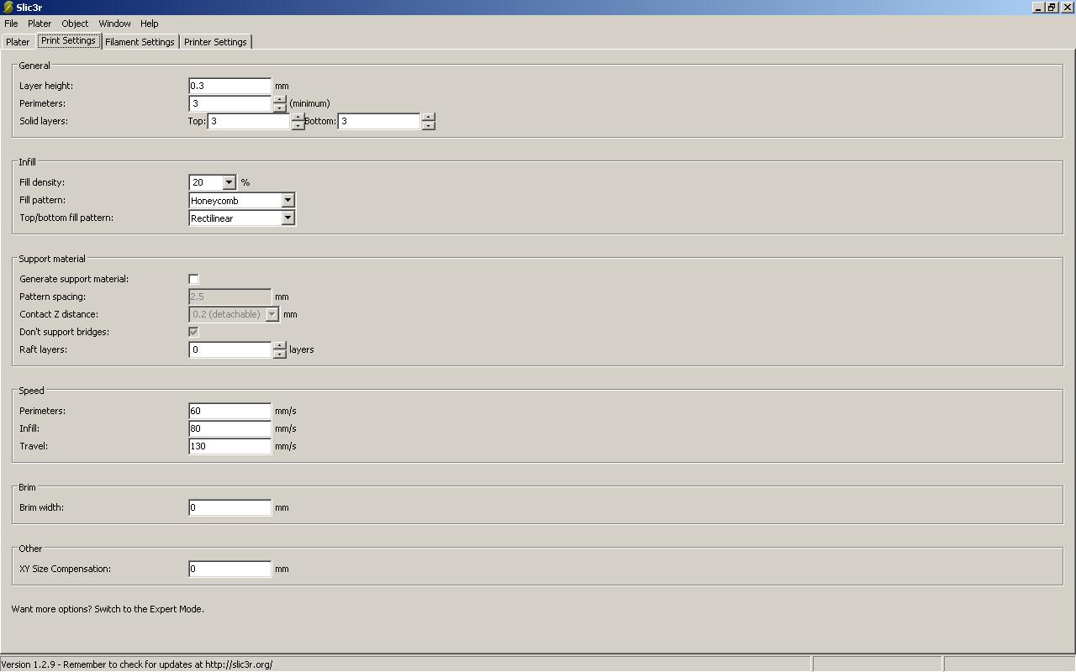Click the "Layer height:" label
The image size is (1076, 672).
click(46, 86)
